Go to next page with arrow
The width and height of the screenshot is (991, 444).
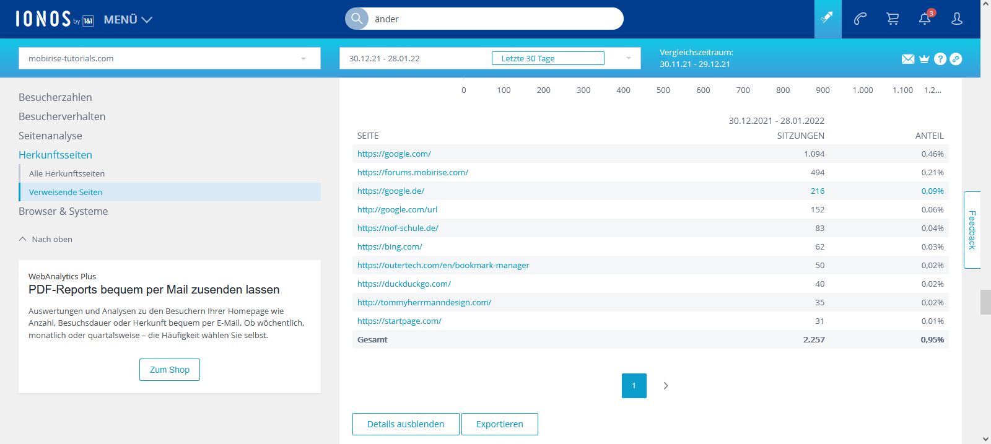[666, 386]
